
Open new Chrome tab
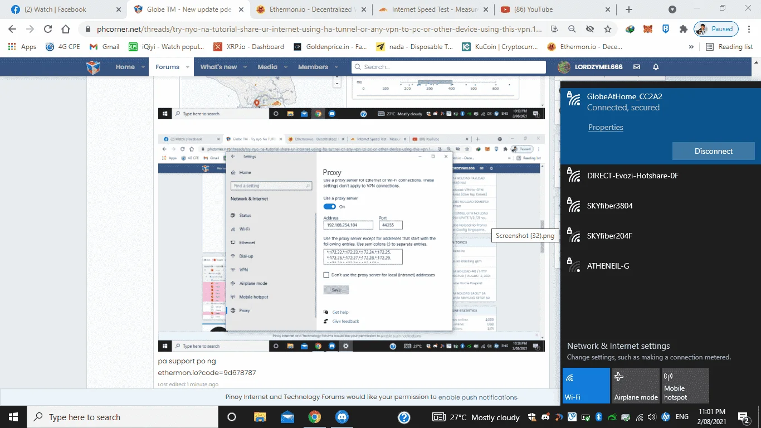(629, 9)
